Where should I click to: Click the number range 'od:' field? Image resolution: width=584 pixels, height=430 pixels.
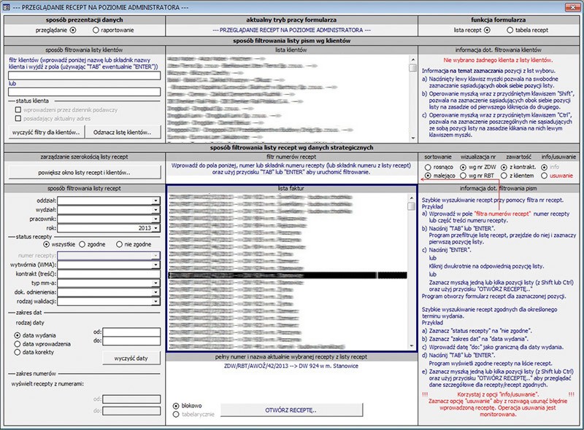click(x=131, y=399)
